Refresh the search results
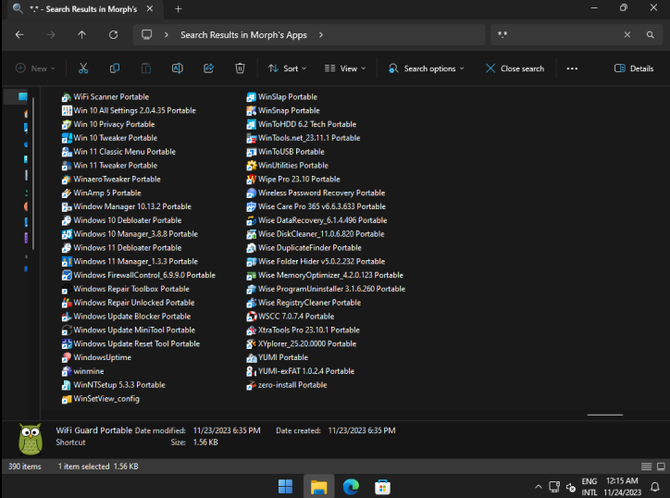670x498 pixels. [x=113, y=34]
